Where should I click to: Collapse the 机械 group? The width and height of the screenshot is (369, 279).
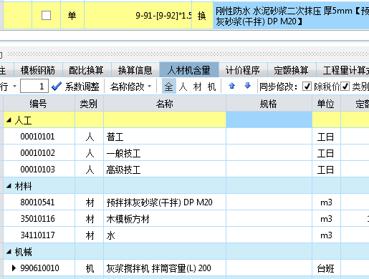[x=9, y=251]
